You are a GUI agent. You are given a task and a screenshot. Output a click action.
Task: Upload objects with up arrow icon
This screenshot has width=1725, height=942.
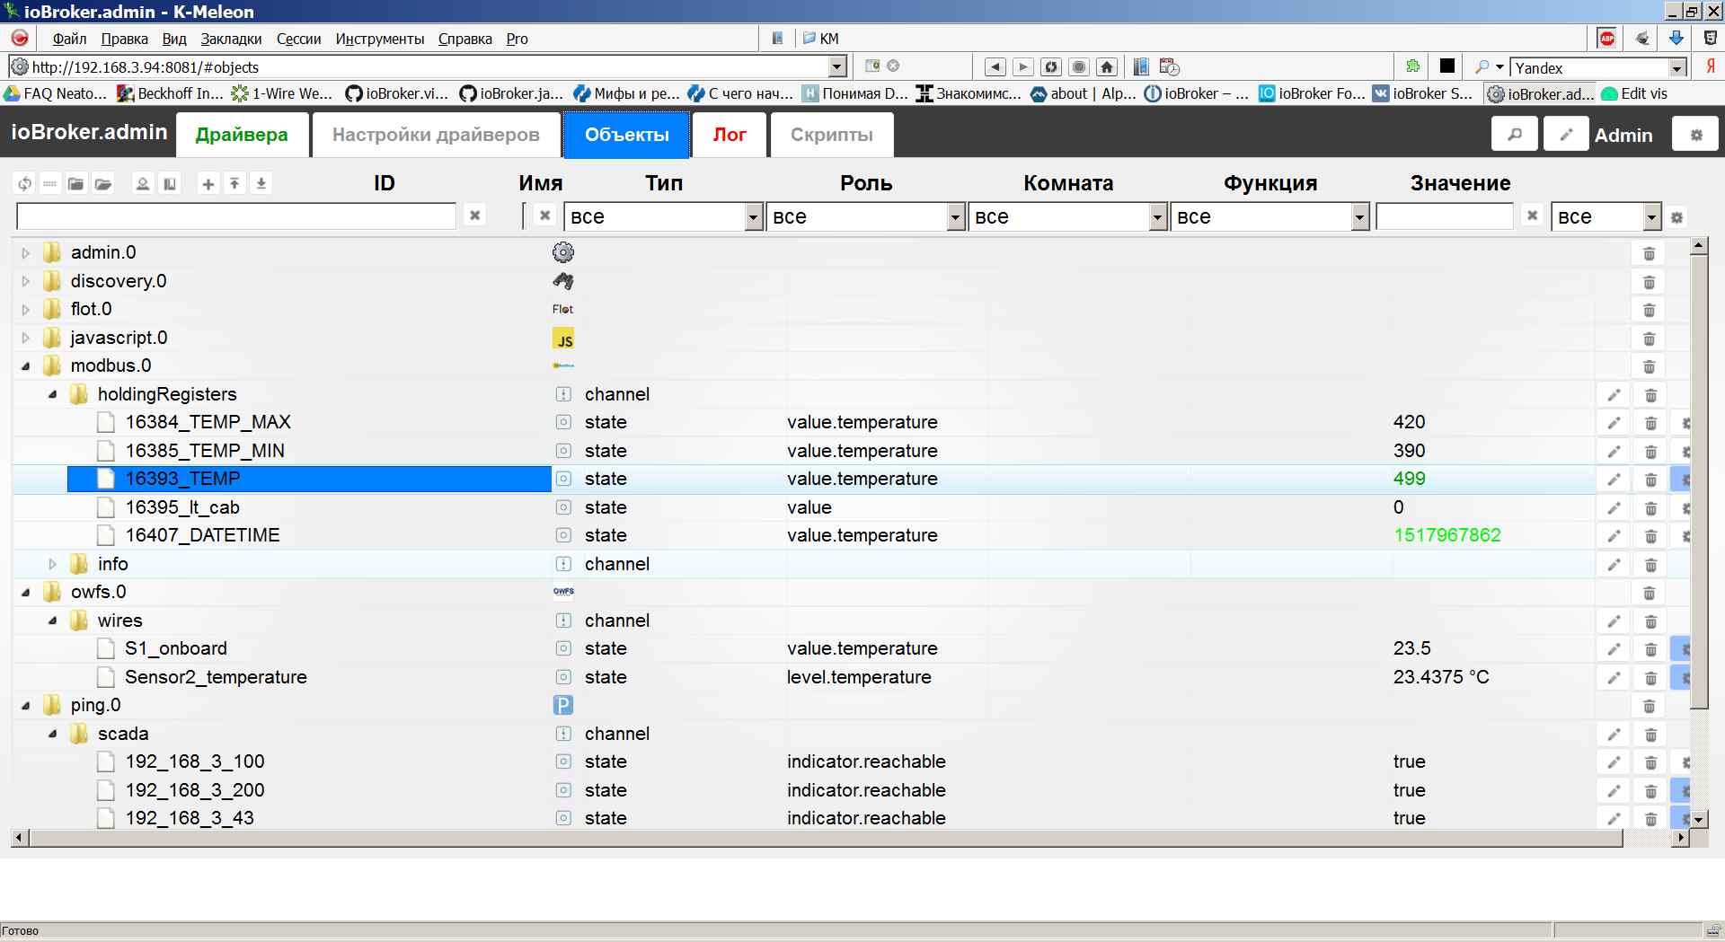(x=234, y=184)
